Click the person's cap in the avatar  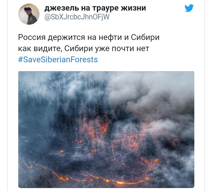27,9
